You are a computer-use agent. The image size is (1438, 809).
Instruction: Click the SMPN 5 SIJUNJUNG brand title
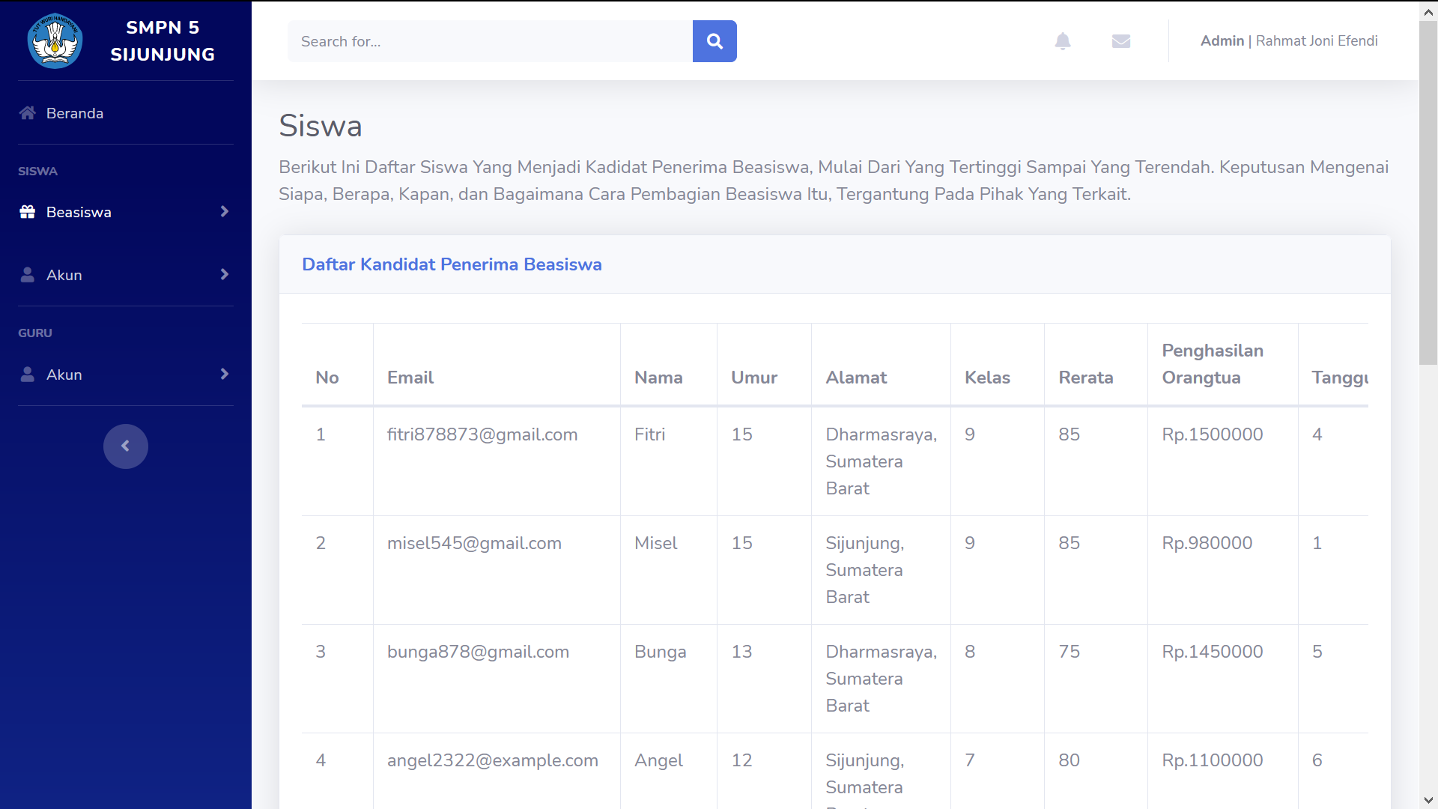click(x=163, y=41)
